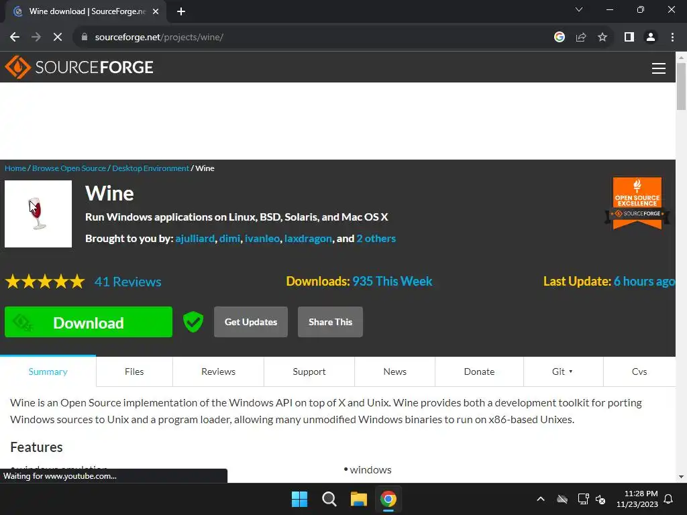
Task: Open the Chrome profile icon
Action: coord(651,38)
